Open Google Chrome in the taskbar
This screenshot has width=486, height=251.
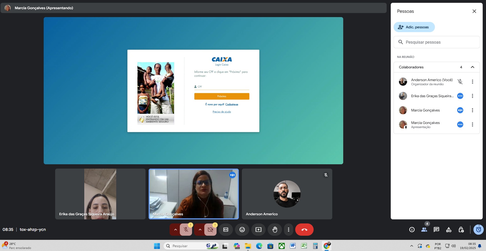click(x=326, y=246)
